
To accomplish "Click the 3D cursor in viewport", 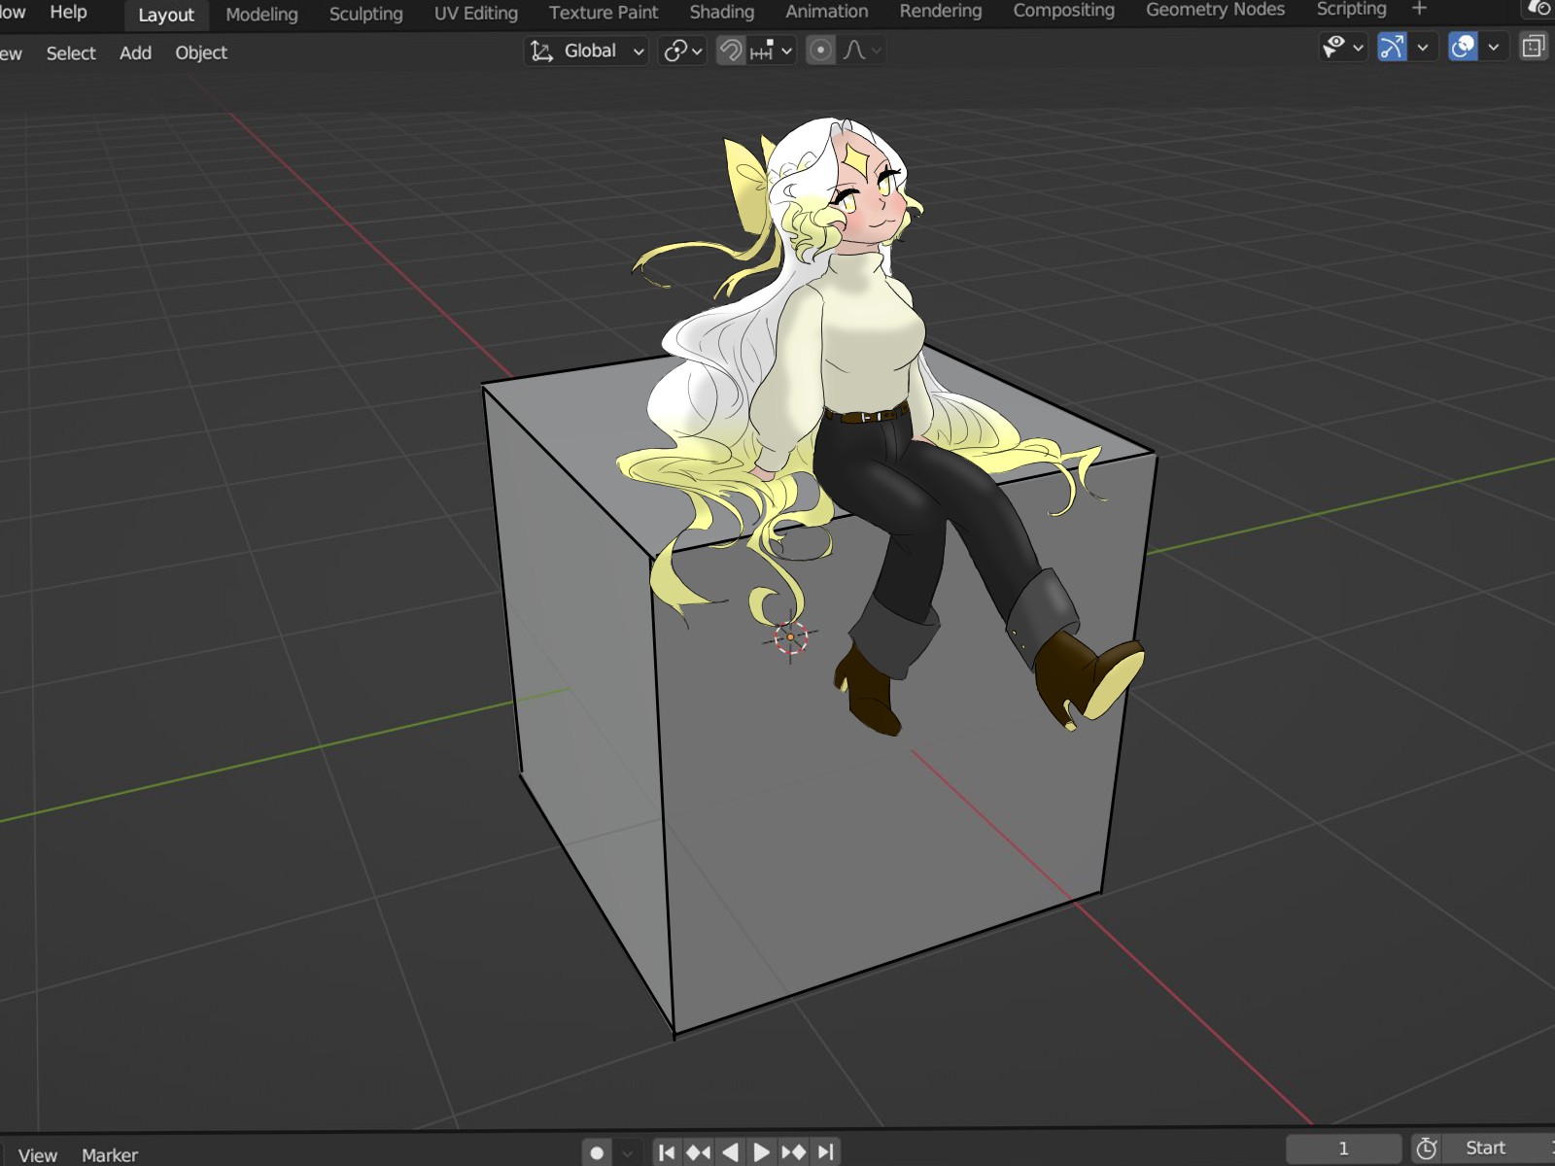I will point(791,637).
